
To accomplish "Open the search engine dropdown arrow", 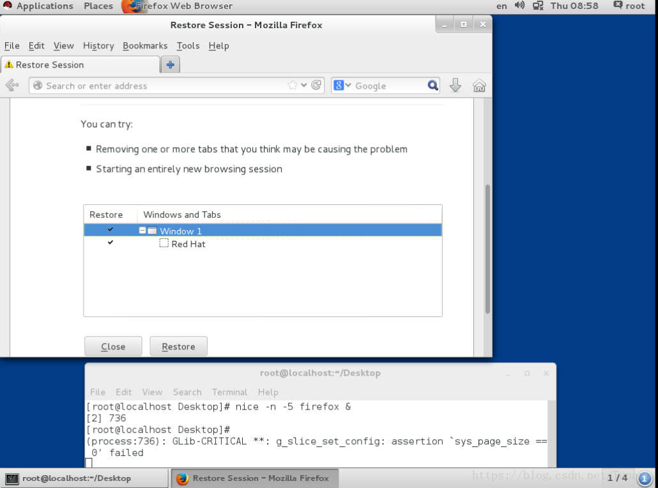I will tap(348, 85).
